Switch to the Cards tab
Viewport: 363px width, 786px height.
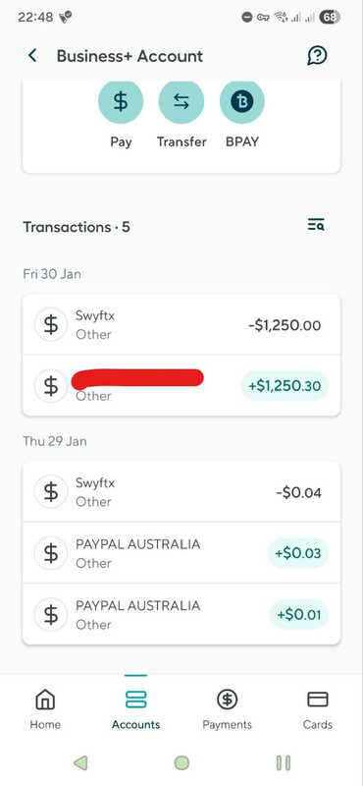318,709
